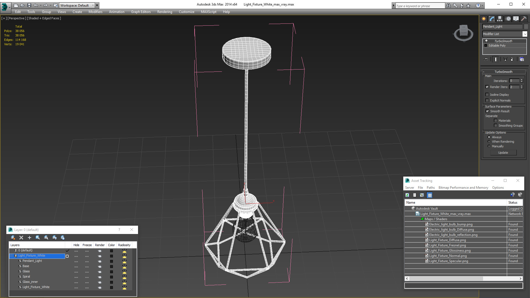
Task: Select Manually update radio button
Action: [x=489, y=146]
